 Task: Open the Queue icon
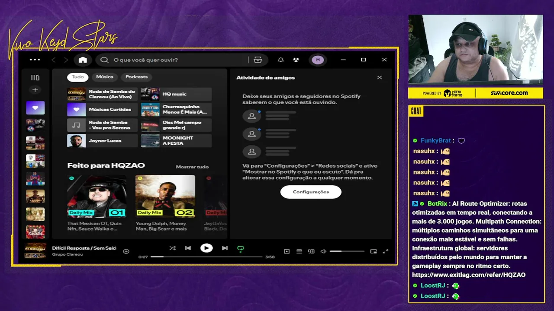(x=299, y=251)
